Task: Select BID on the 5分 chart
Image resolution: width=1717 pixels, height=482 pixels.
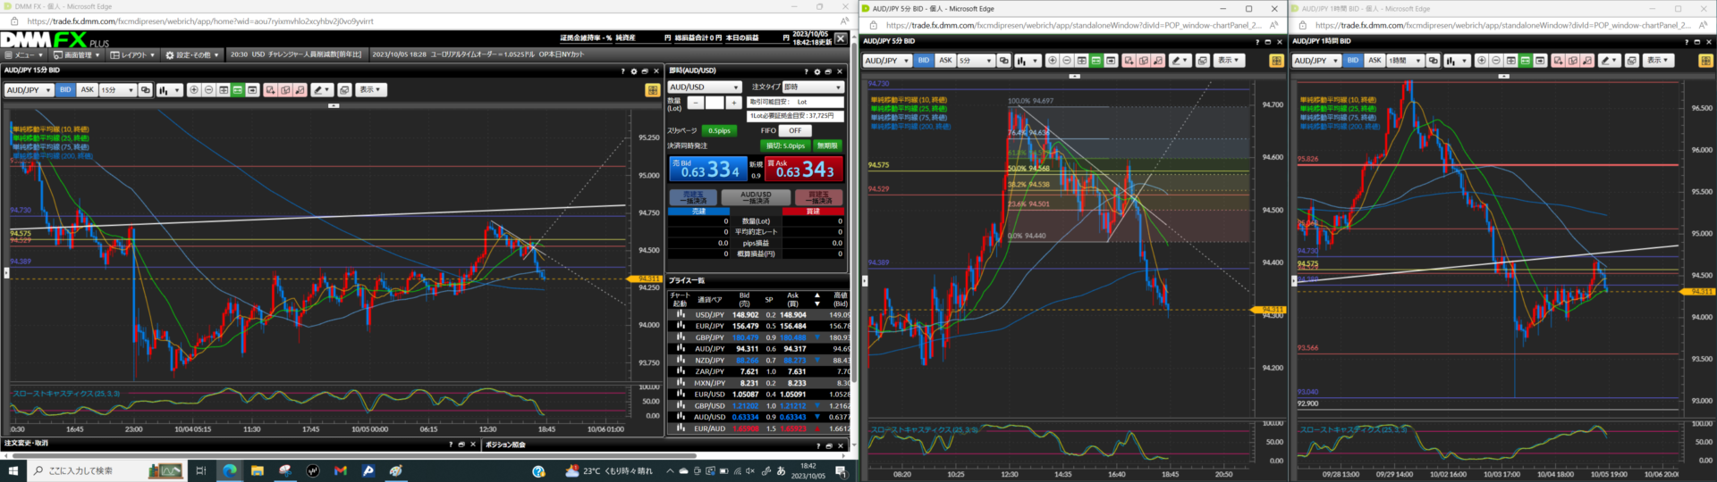Action: (923, 61)
